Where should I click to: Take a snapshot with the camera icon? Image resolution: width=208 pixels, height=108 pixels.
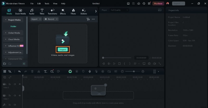[149, 64]
